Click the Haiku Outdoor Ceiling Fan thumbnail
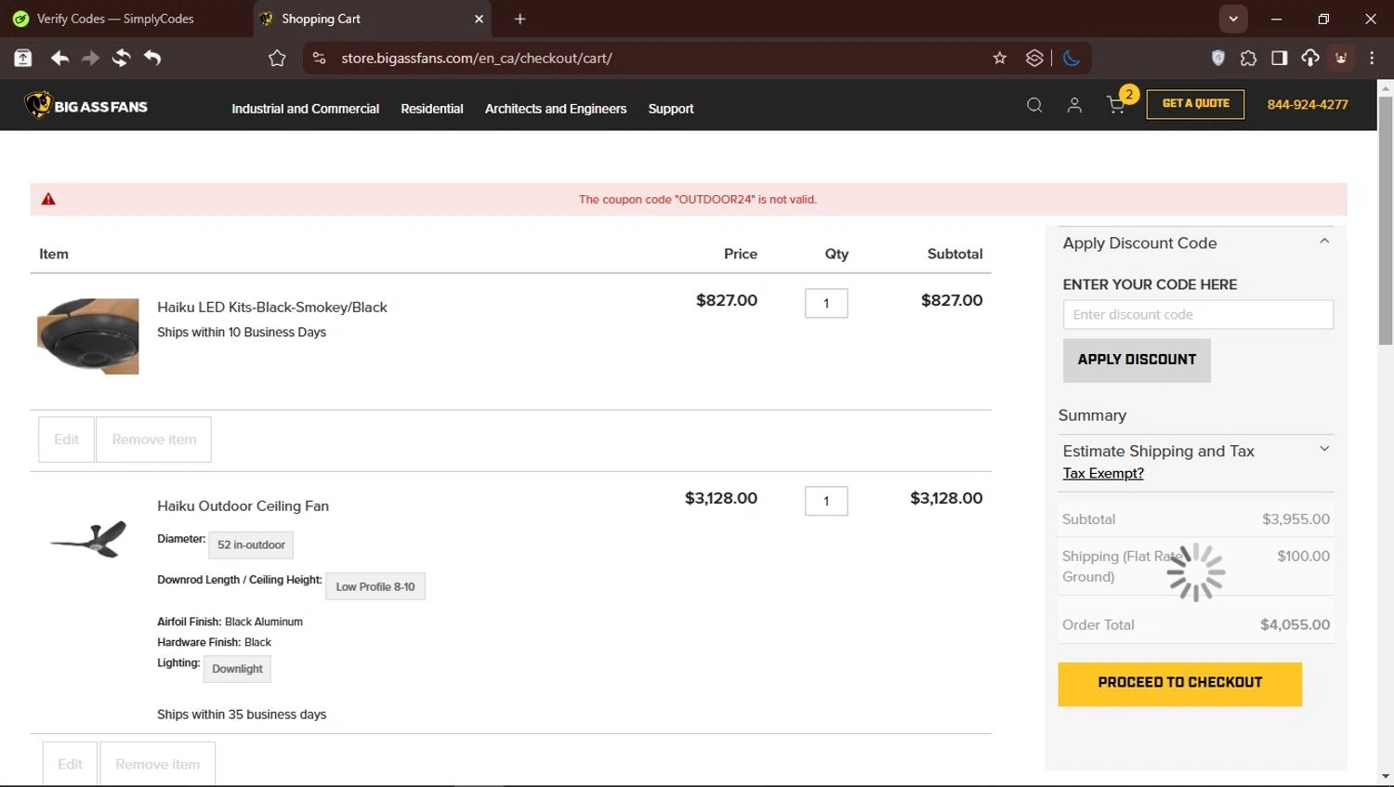1394x787 pixels. (88, 538)
